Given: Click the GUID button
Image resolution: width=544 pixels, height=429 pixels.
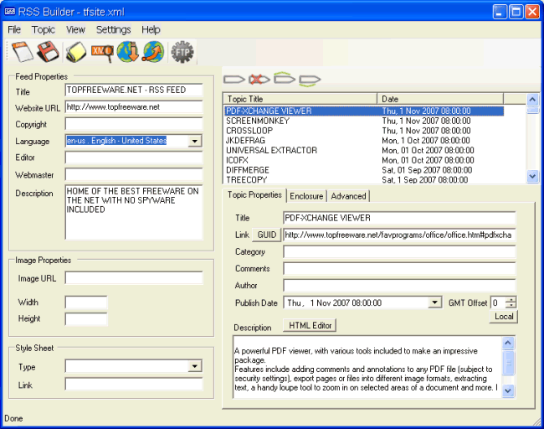Looking at the screenshot, I should pyautogui.click(x=266, y=235).
